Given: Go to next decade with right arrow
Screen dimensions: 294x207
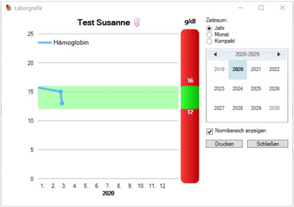Looking at the screenshot, I should 279,54.
